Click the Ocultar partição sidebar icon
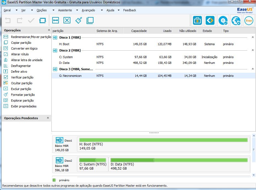This screenshot has width=256, height=190. (x=6, y=83)
